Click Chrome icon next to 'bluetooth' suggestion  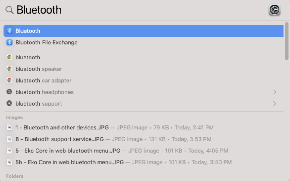point(9,57)
